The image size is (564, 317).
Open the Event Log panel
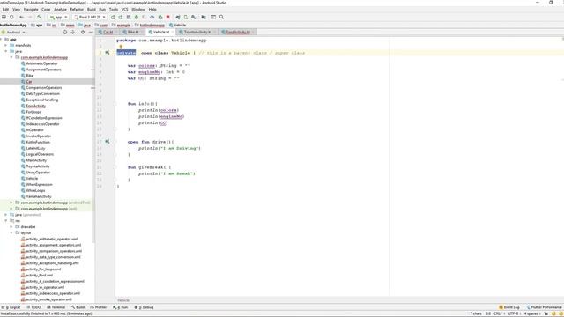[509, 307]
